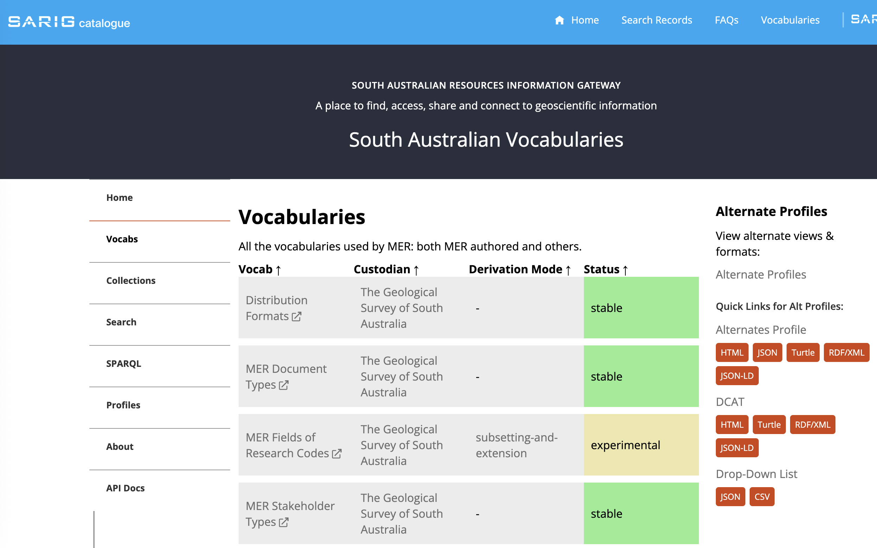Sort by Custodian column arrow
The height and width of the screenshot is (548, 877).
click(416, 270)
